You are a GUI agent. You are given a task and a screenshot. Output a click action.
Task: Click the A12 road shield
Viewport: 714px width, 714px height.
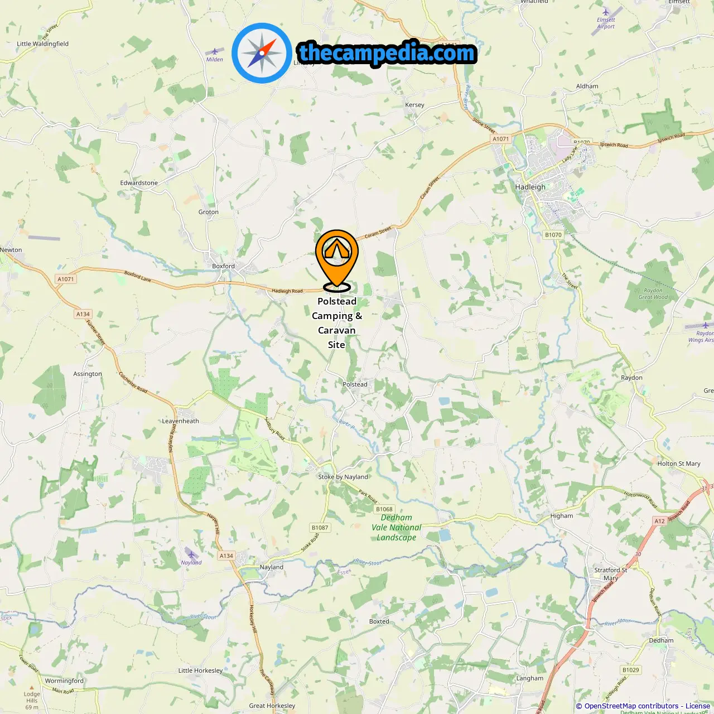click(x=660, y=521)
